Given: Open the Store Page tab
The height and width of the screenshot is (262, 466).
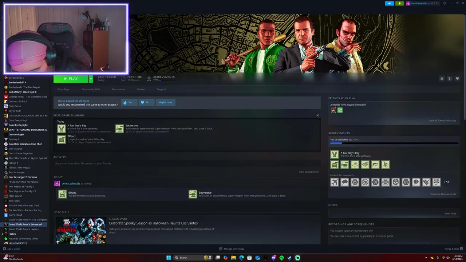Looking at the screenshot, I should [63, 89].
